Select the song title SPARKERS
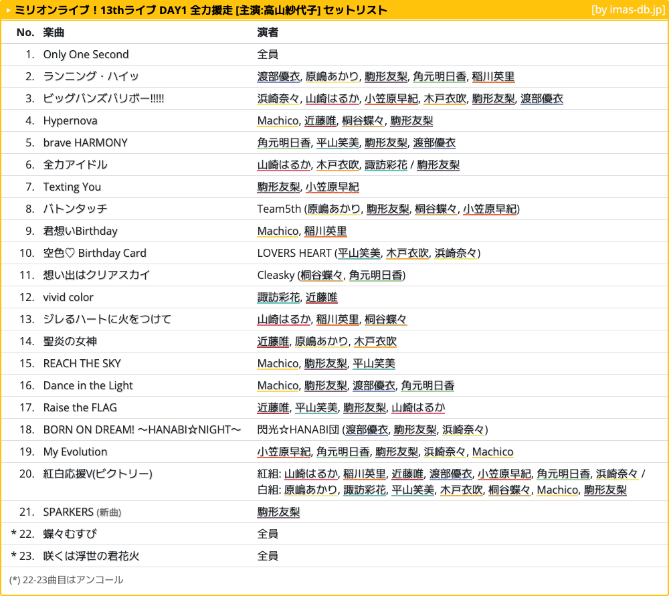This screenshot has height=596, width=669. click(68, 512)
